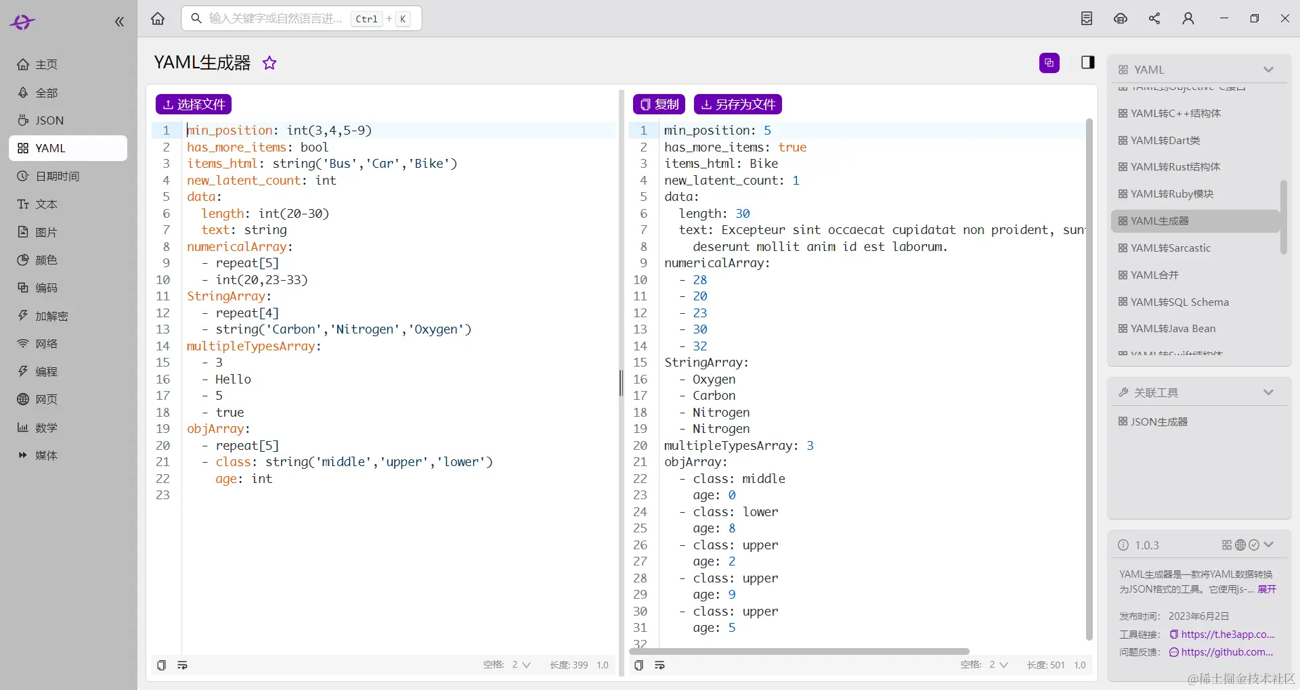Click the grid icon in version row

point(1227,545)
